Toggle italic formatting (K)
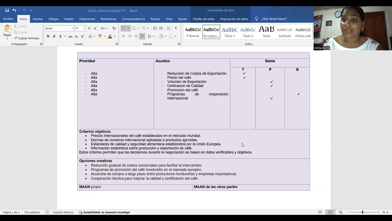Viewport: 392px width, 221px height. [54, 36]
